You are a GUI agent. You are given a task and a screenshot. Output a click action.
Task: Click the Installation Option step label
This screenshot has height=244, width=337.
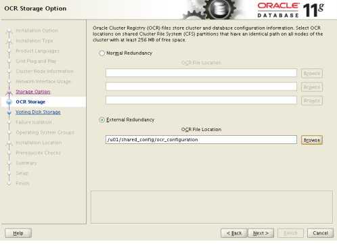coord(37,30)
